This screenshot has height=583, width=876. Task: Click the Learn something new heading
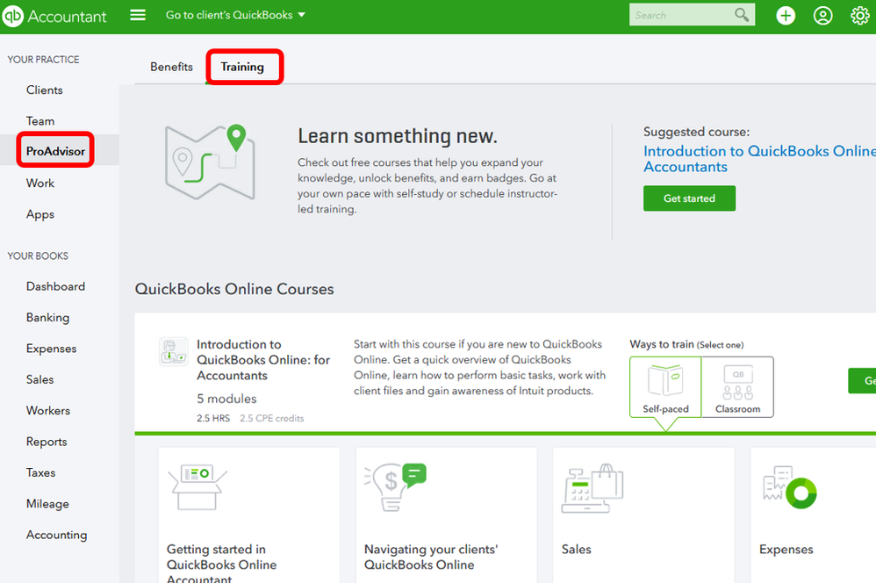point(398,136)
